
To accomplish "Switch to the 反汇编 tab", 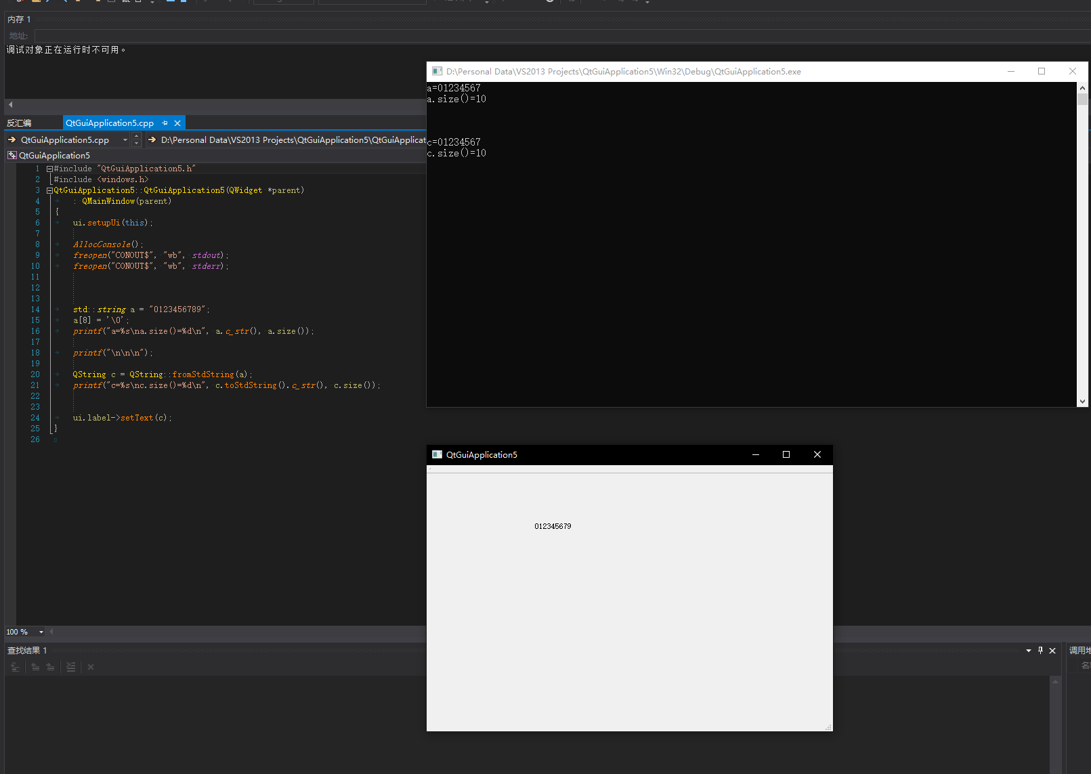I will pos(19,123).
